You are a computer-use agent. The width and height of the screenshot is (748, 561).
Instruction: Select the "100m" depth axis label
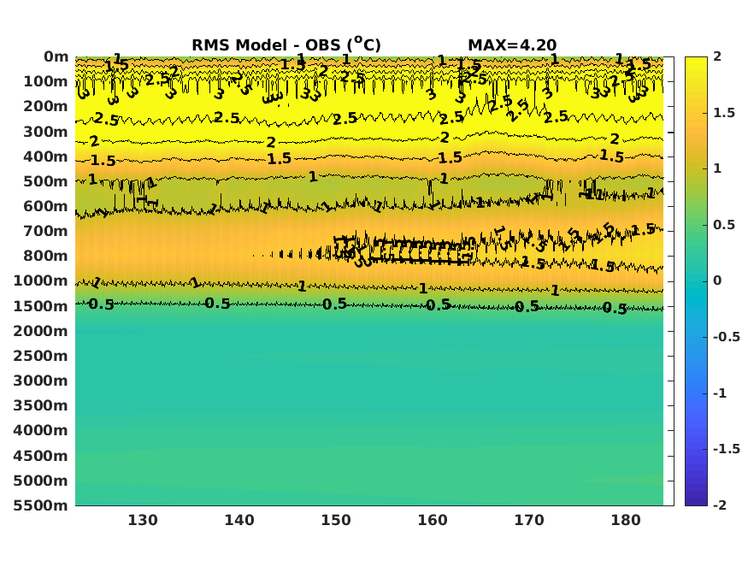tap(46, 81)
